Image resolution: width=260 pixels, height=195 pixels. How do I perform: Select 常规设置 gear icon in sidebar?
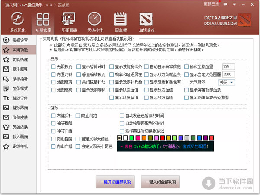(16, 40)
